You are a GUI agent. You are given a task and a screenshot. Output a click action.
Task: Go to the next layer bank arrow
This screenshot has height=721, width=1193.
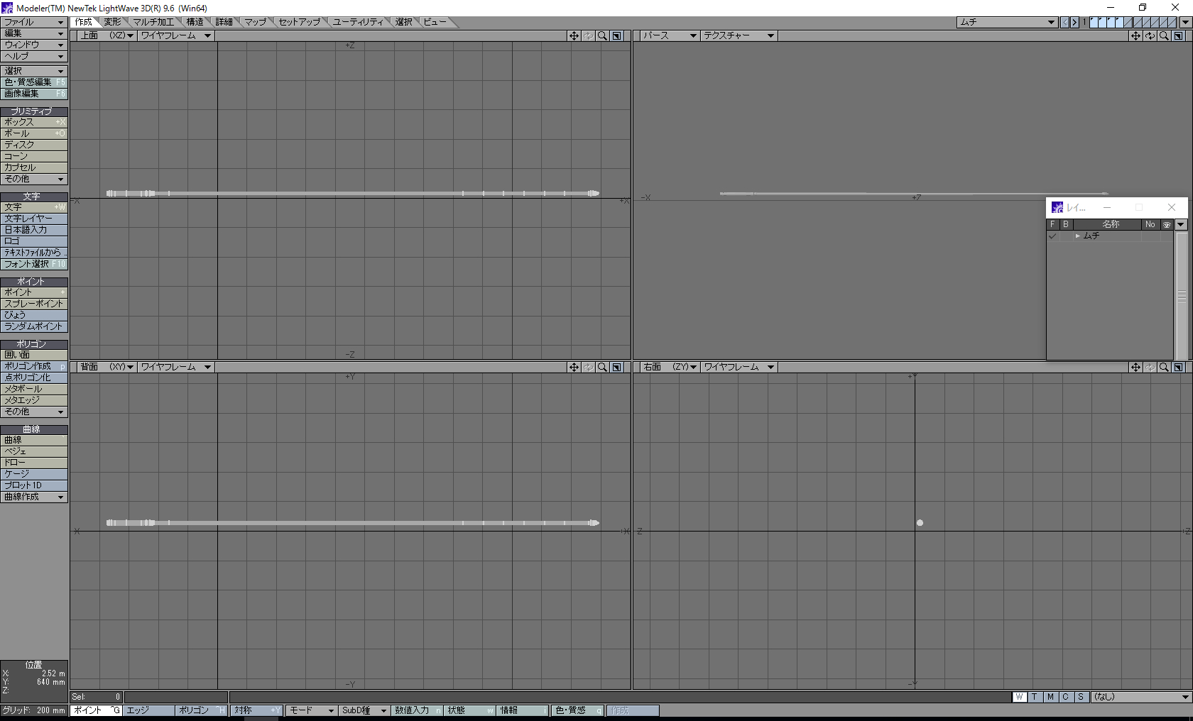pyautogui.click(x=1074, y=23)
